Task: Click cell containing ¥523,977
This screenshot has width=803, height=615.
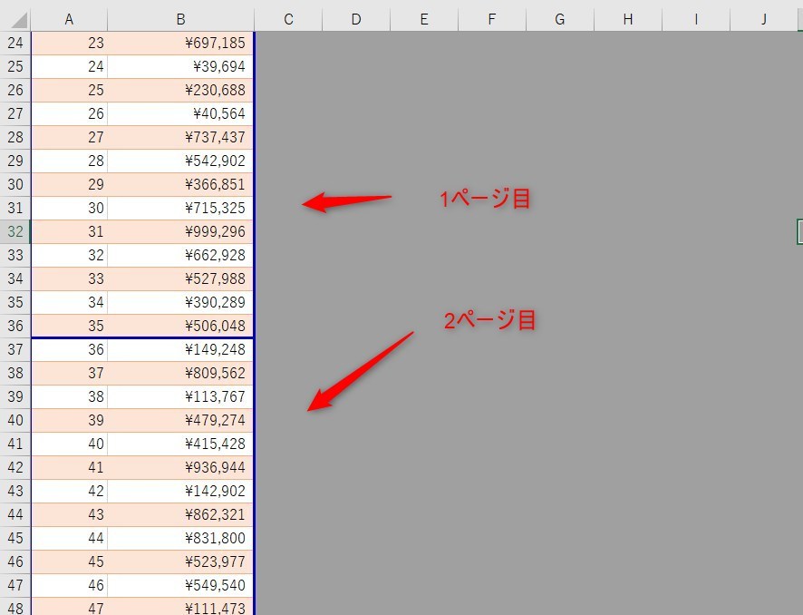Action: click(180, 561)
